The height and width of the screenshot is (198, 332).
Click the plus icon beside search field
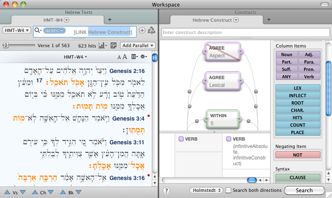tap(142, 30)
